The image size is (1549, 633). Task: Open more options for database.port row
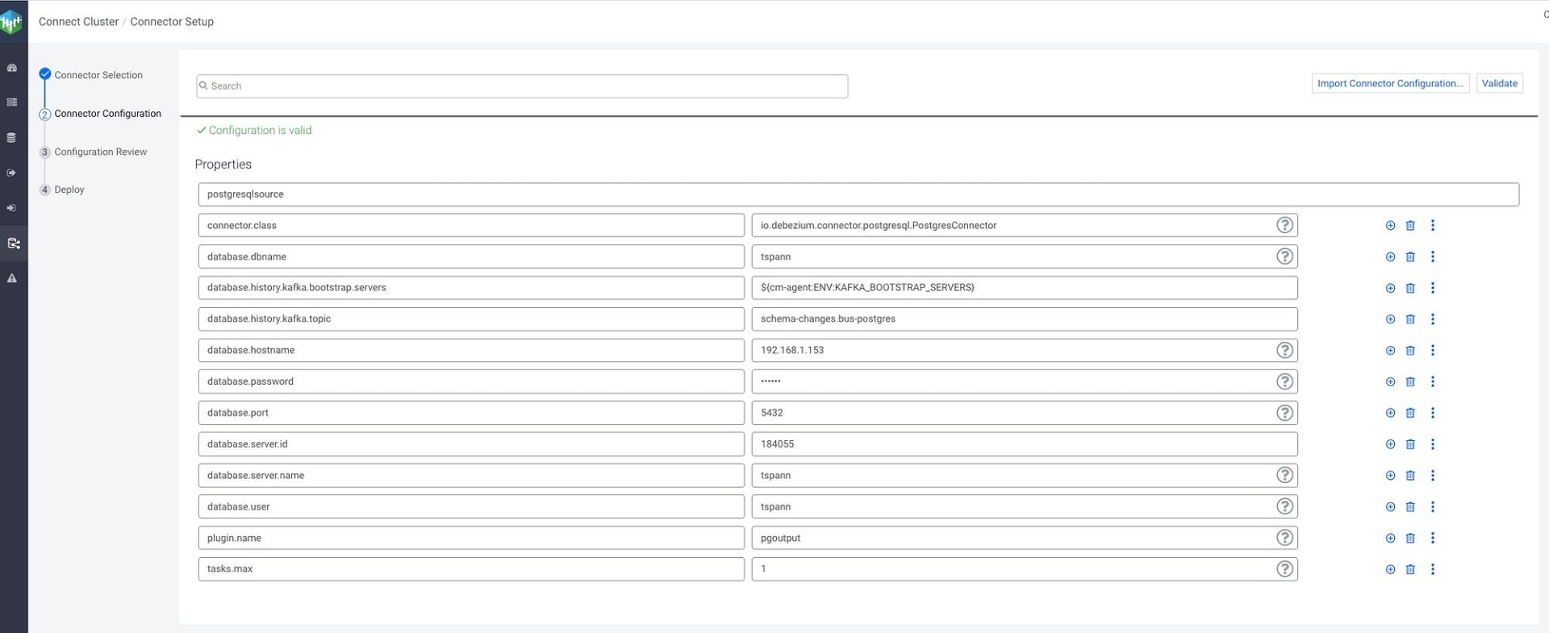1433,413
